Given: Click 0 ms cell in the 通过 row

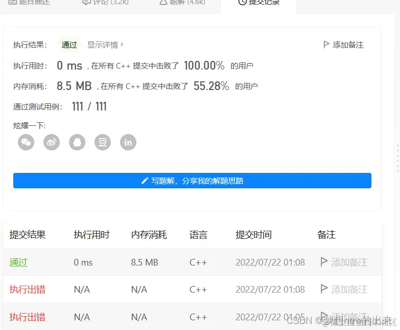Looking at the screenshot, I should [83, 262].
